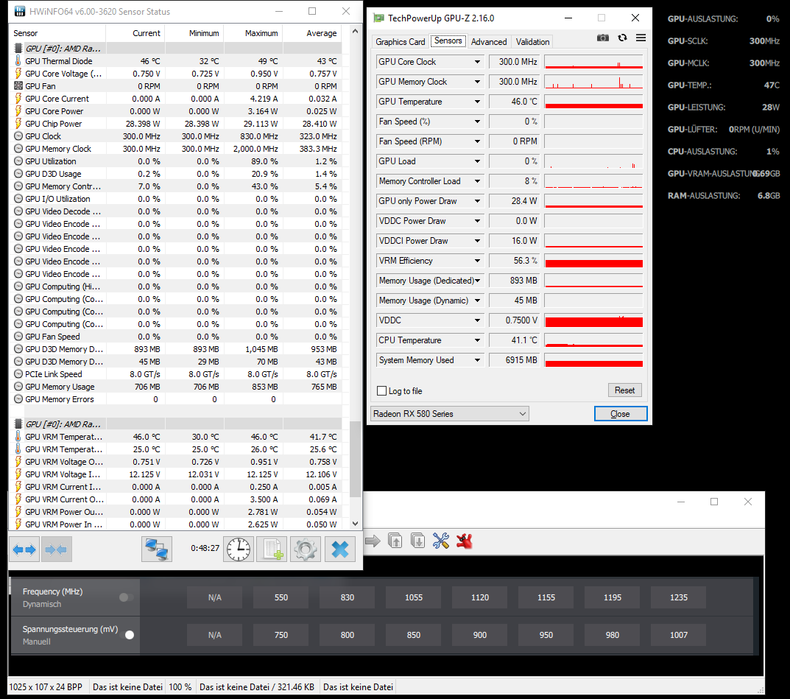
Task: Switch to Graphics Card tab in GPU-Z
Action: click(401, 42)
